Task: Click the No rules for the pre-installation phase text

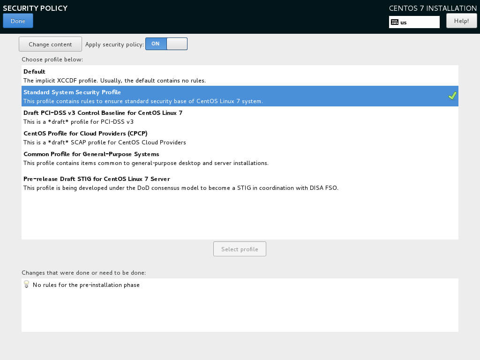Action: coord(86,285)
